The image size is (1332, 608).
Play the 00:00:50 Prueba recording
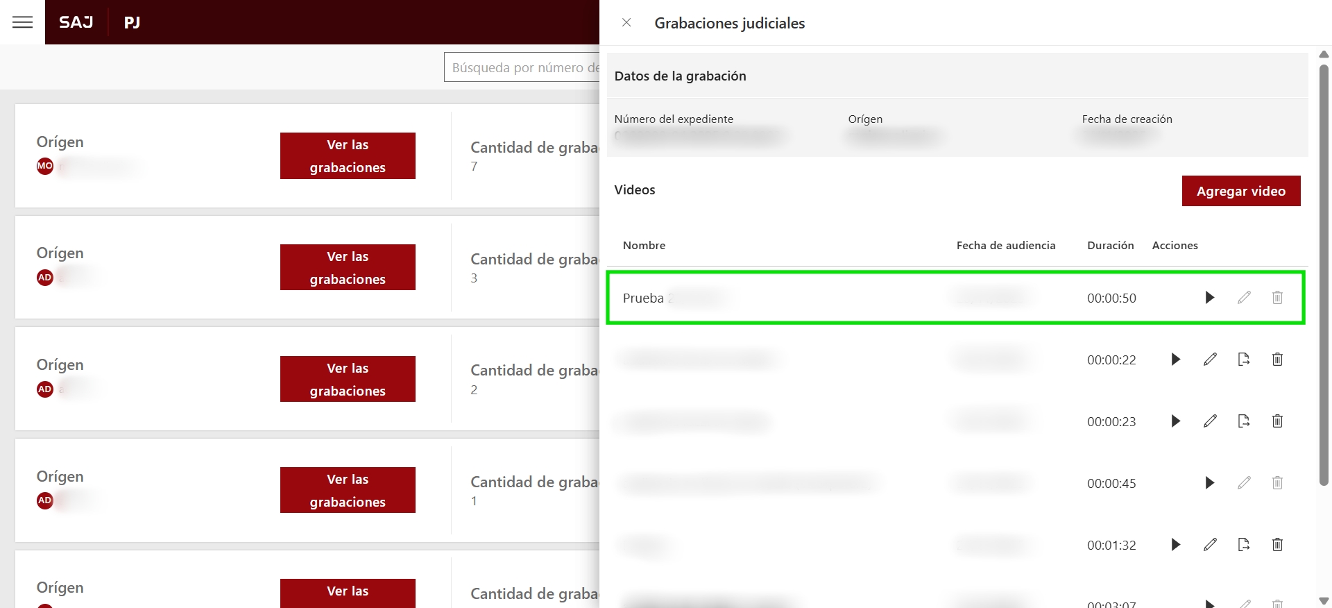1209,298
